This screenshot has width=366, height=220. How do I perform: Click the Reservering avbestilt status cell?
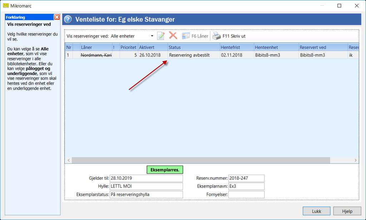coord(194,55)
